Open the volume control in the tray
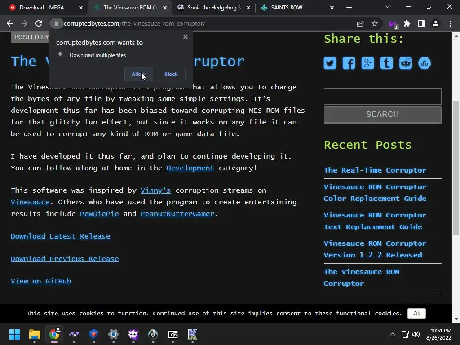The height and width of the screenshot is (345, 460). [416, 334]
